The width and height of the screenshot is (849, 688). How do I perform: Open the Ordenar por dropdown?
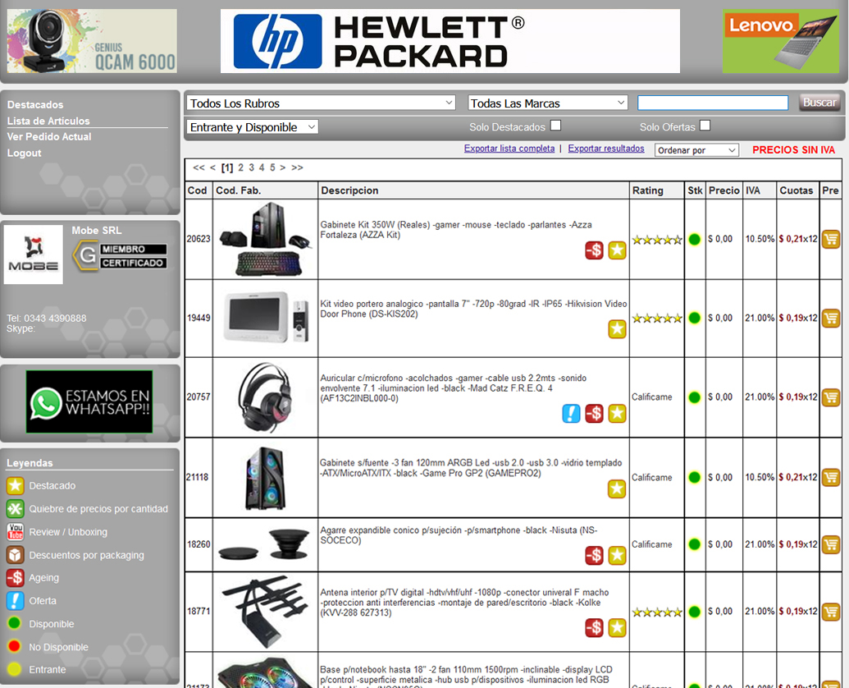[697, 150]
